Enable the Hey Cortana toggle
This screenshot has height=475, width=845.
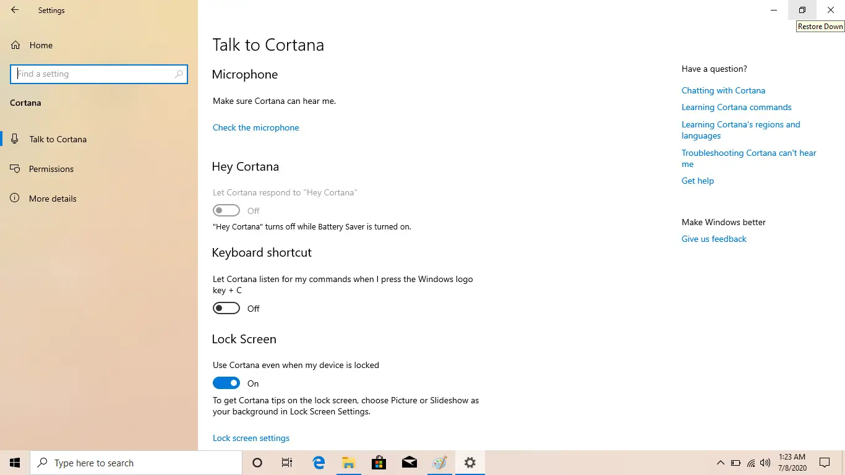tap(226, 210)
